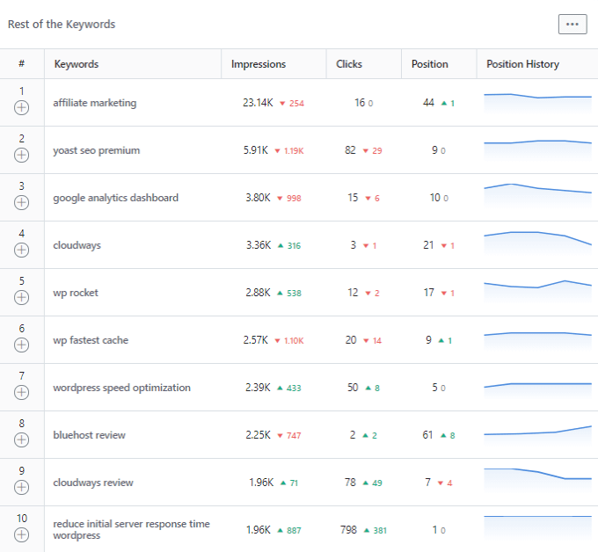Open wp fastest cache position history sparkline

537,341
